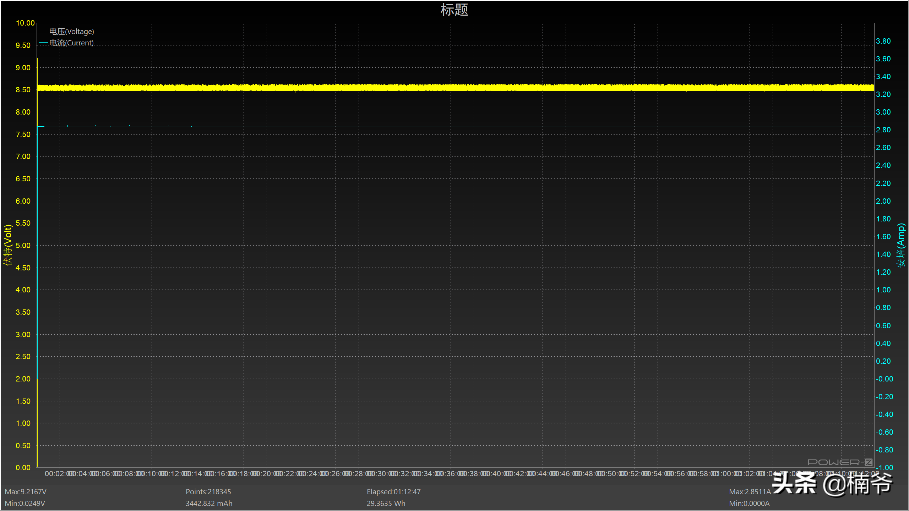Click the Current legend line marker
909x511 pixels.
(43, 43)
